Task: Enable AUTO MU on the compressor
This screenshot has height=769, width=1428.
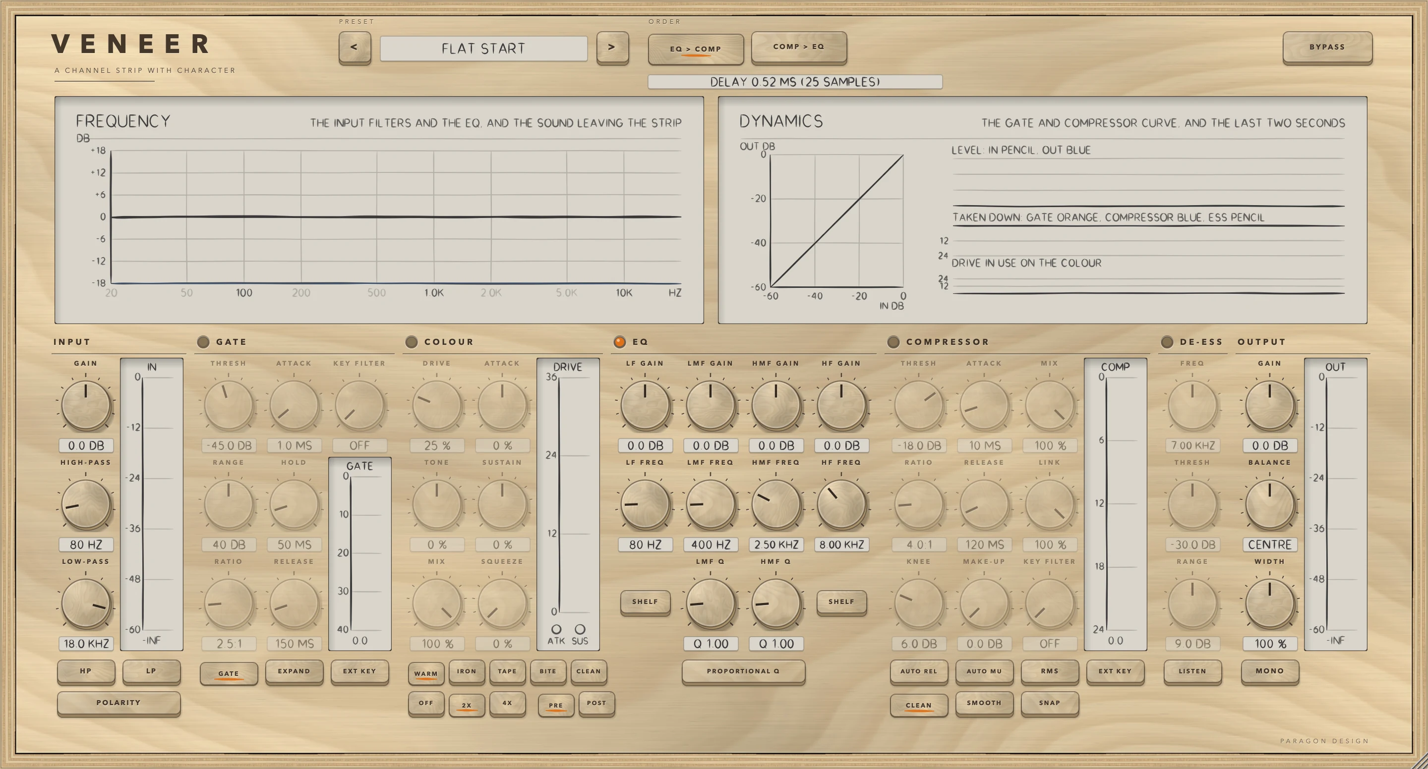Action: 984,671
